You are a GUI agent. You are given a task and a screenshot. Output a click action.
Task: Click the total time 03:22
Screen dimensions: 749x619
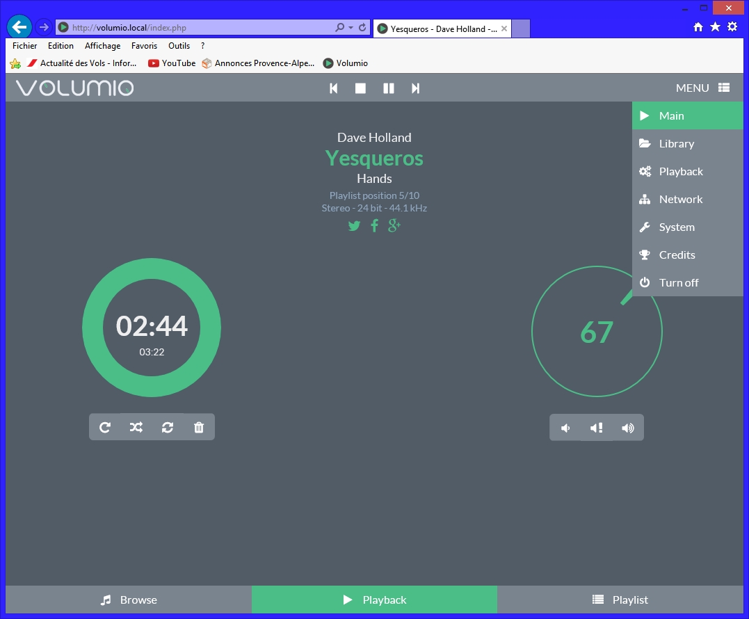coord(152,352)
